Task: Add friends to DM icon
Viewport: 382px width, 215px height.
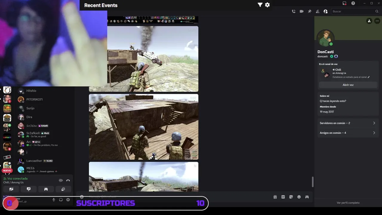Action: pyautogui.click(x=318, y=11)
